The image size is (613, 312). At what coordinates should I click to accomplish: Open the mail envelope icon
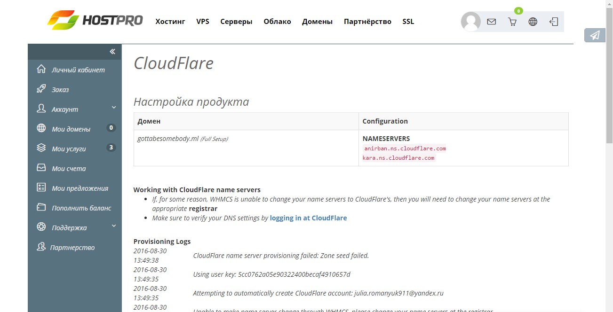point(492,22)
